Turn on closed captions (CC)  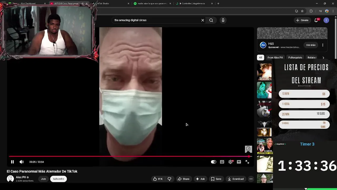tap(222, 162)
